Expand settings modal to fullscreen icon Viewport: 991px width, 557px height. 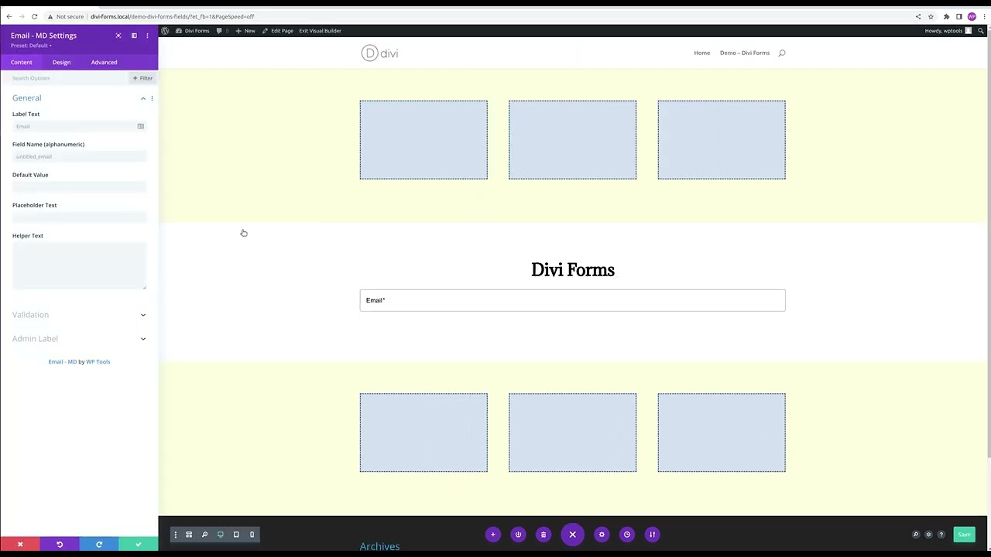118,36
